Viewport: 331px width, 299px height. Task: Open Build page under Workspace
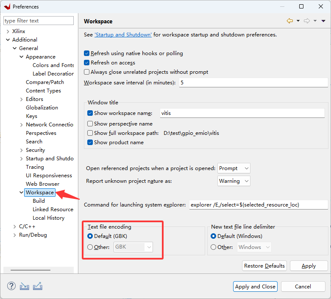[39, 201]
